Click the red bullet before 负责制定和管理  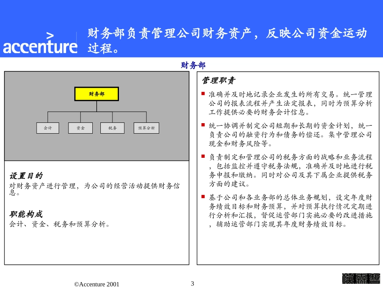203,156
